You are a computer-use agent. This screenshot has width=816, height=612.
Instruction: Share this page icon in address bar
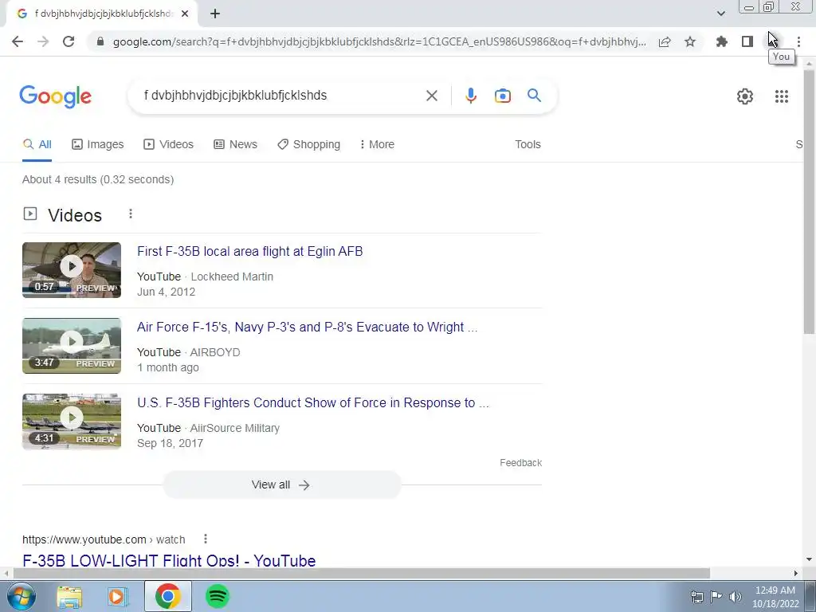665,42
